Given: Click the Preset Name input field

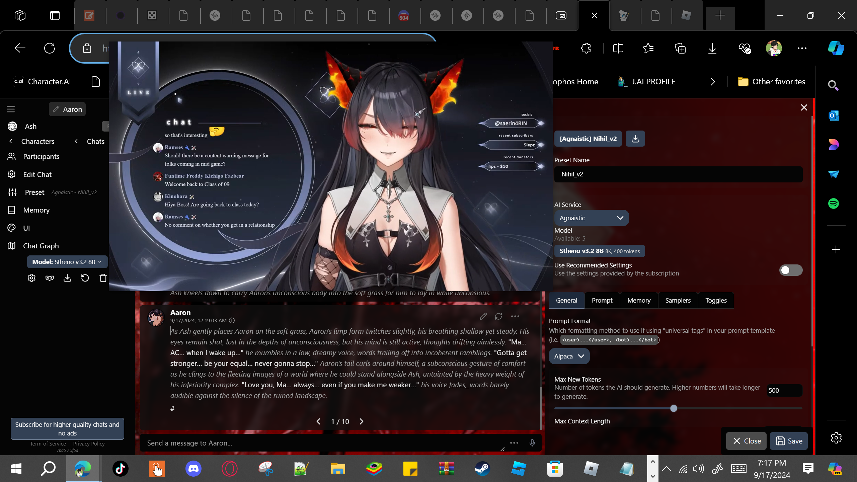Looking at the screenshot, I should click(678, 174).
